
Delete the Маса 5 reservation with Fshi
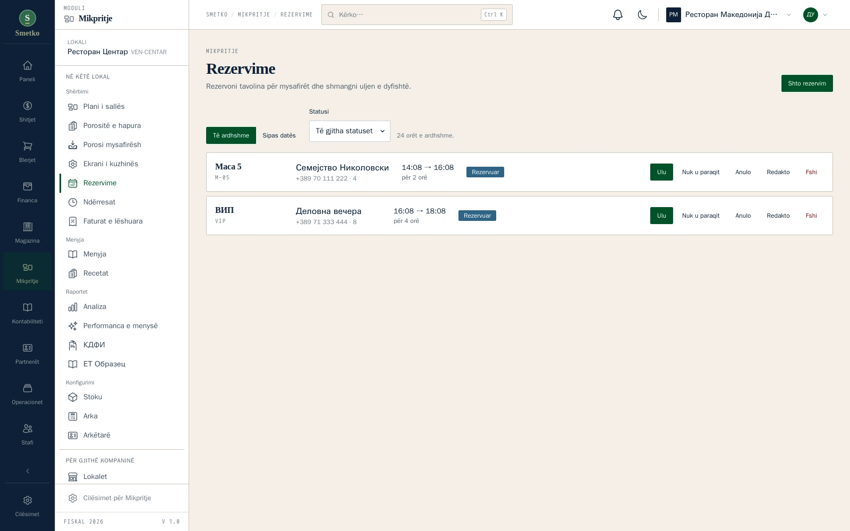811,172
